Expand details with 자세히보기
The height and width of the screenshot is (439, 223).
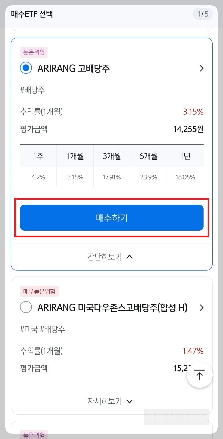pyautogui.click(x=111, y=401)
